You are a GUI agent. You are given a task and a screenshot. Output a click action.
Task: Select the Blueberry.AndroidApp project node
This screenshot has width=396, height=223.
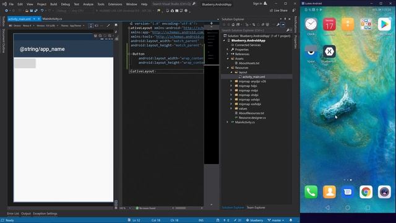248,40
